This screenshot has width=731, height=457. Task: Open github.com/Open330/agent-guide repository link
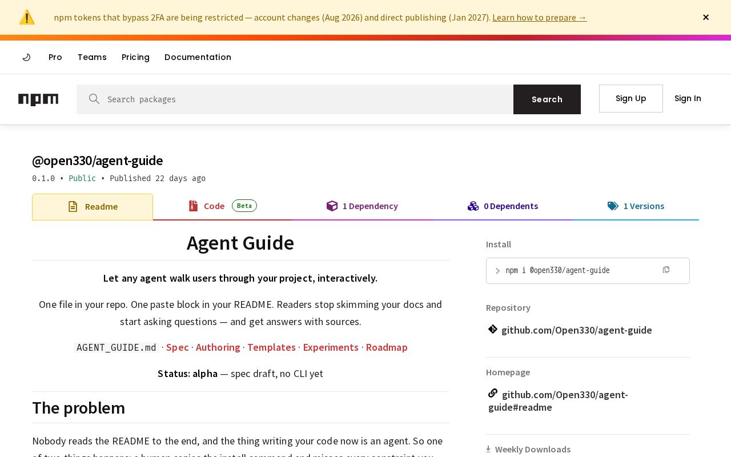[577, 330]
